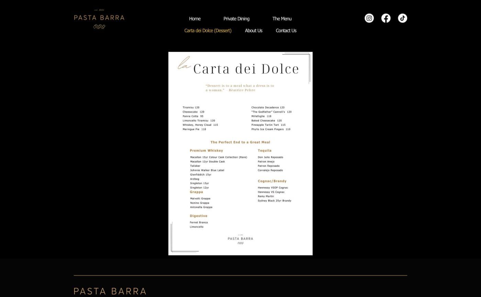Screen dimensions: 481x297
Task: Click 'Sydney Black 25yr Brandy' entry
Action: coord(274,201)
